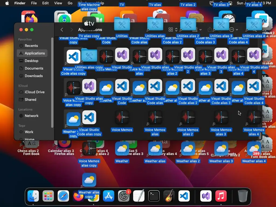The width and height of the screenshot is (276, 207).
Task: Select the Work tag in sidebar
Action: 32,132
